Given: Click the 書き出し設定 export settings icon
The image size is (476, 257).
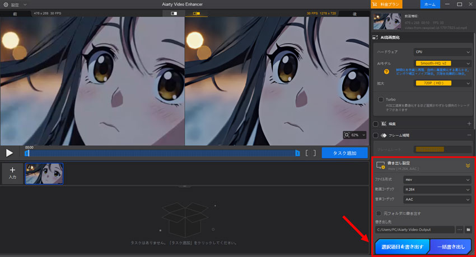Looking at the screenshot, I should (381, 165).
